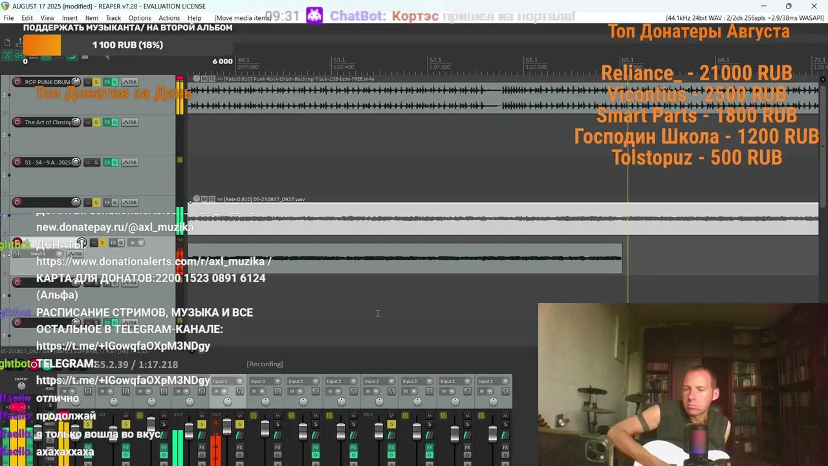Viewport: 828px width, 466px height.
Task: Adjust volume knob on POP PUNK DRUM track
Action: coord(76,82)
